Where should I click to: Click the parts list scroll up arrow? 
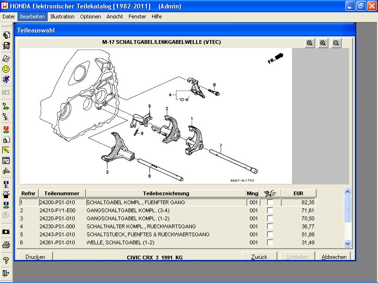tap(347, 192)
